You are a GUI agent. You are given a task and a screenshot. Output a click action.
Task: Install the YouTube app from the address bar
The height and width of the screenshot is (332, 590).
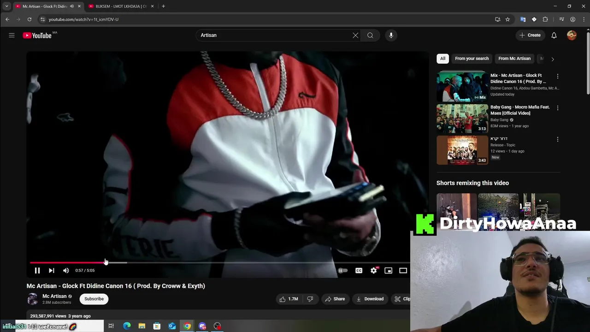(498, 19)
